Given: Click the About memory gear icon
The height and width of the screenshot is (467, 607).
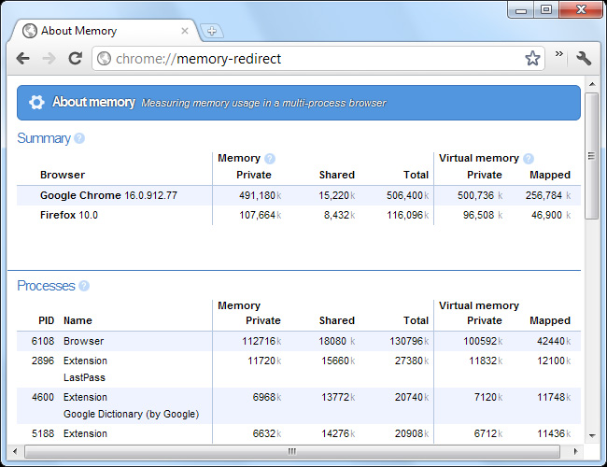Looking at the screenshot, I should (36, 102).
